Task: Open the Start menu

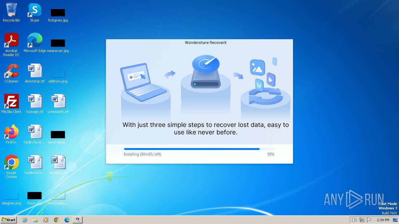Action: coord(9,220)
